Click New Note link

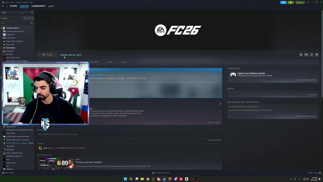[312, 95]
